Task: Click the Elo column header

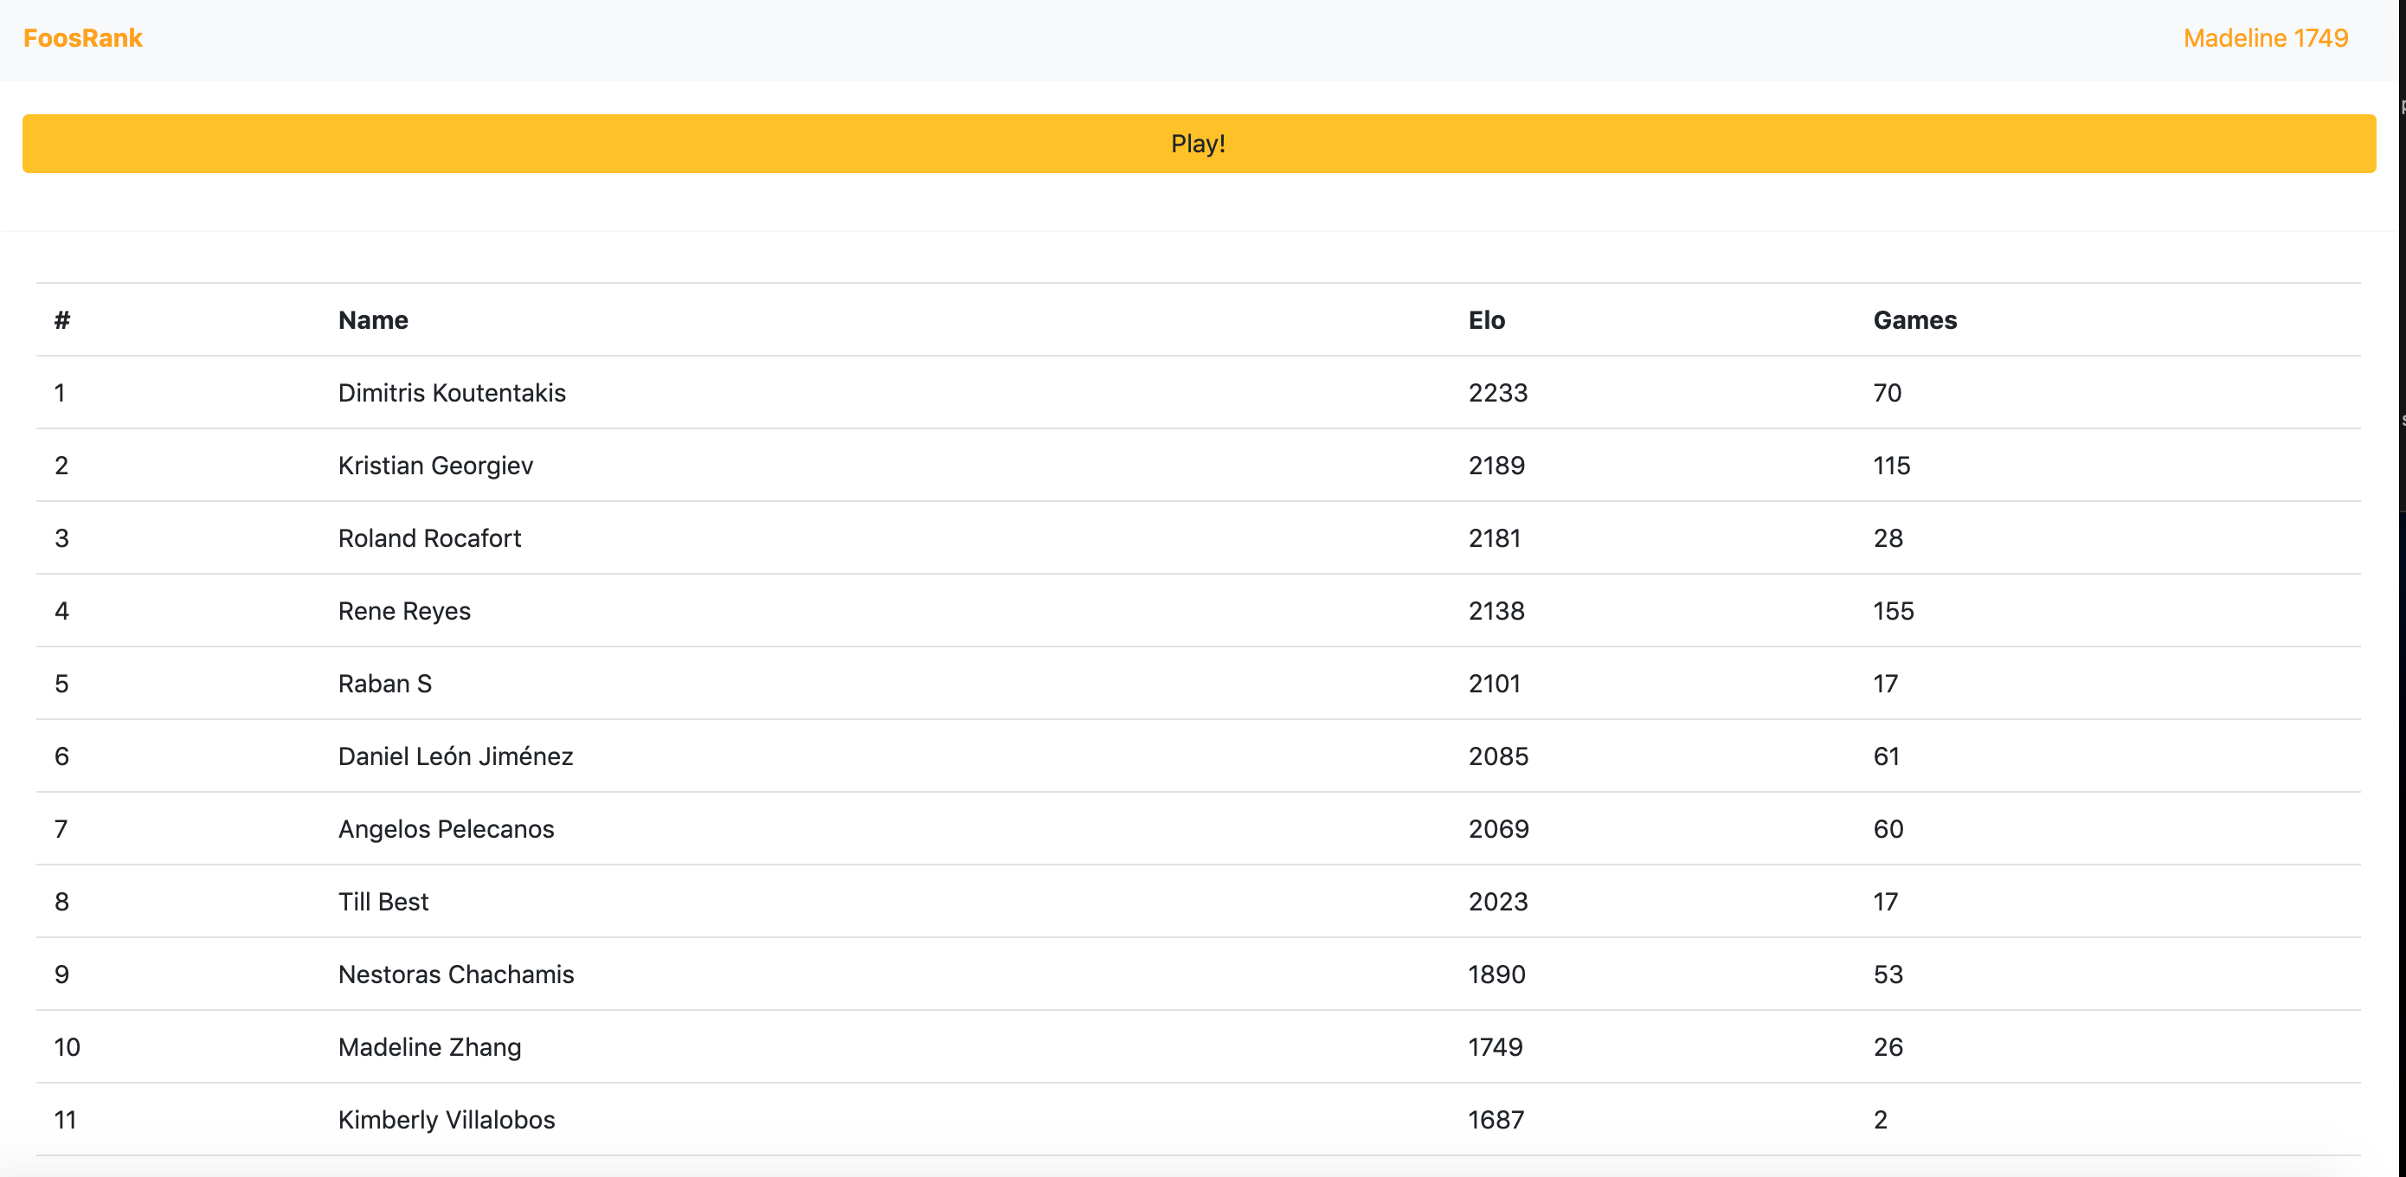Action: (1485, 320)
